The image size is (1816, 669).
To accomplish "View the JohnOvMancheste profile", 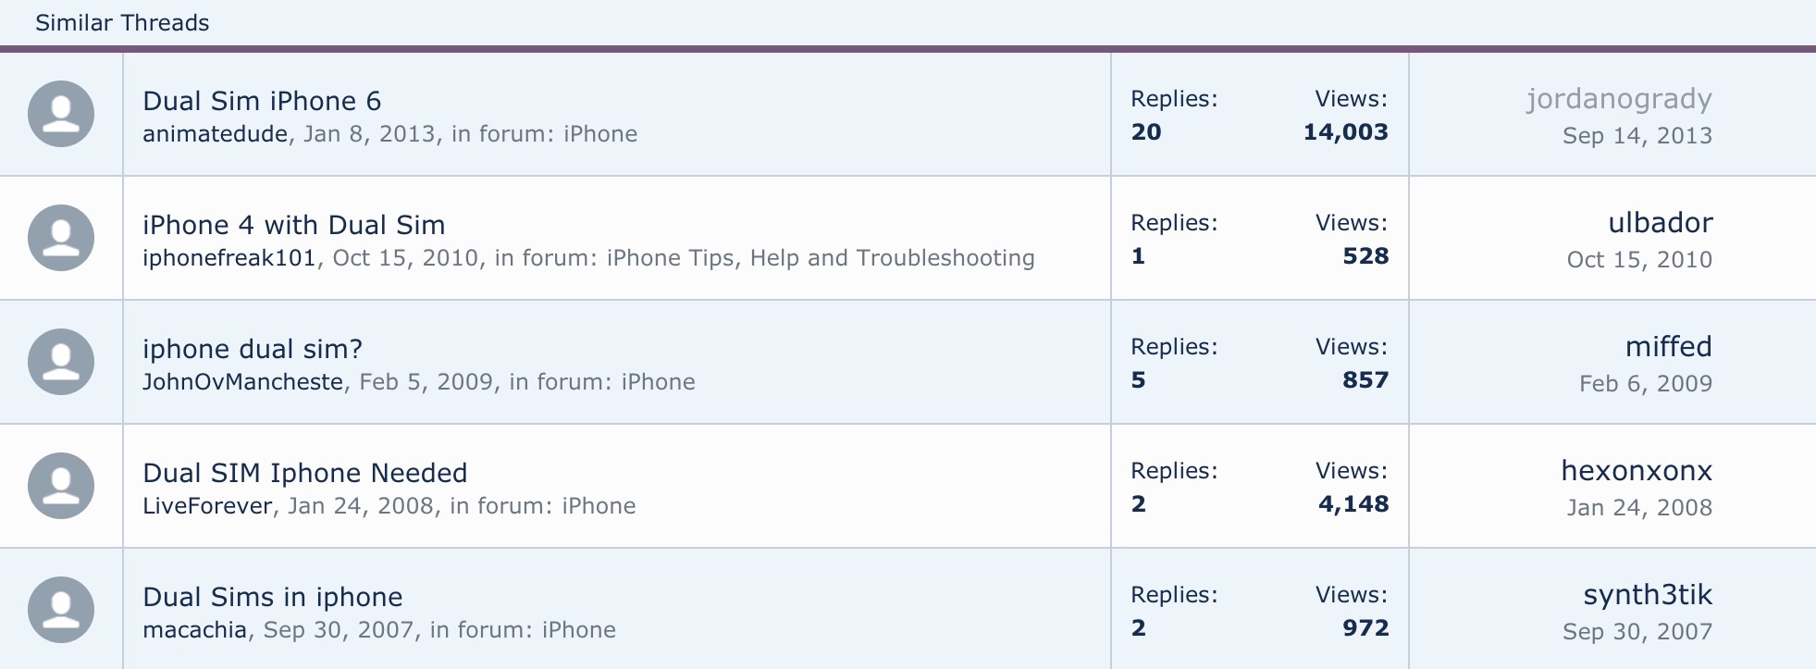I will tap(242, 382).
